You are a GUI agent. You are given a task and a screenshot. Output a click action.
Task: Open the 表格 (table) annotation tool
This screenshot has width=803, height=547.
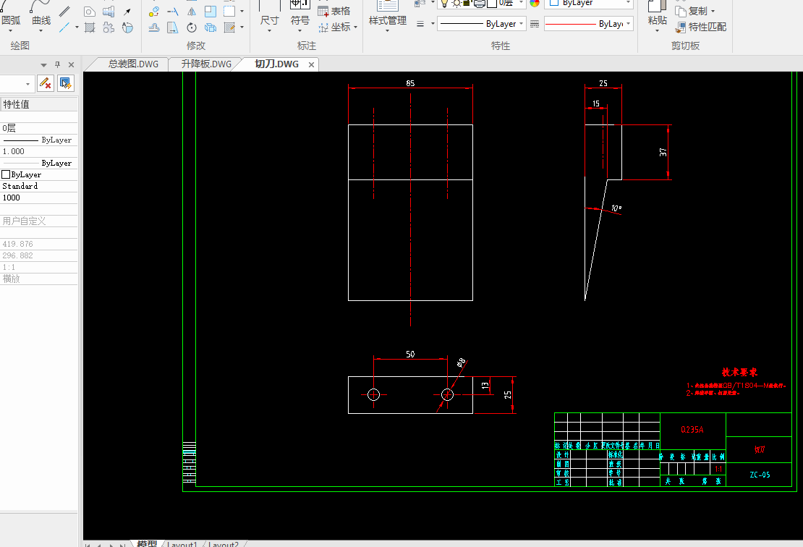pos(334,12)
